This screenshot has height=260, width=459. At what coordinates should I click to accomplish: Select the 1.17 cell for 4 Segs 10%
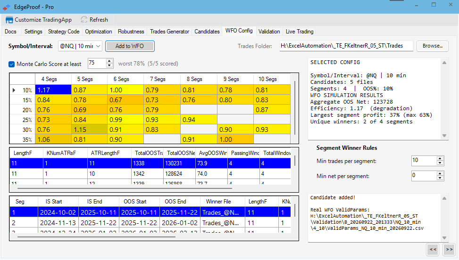(53, 90)
